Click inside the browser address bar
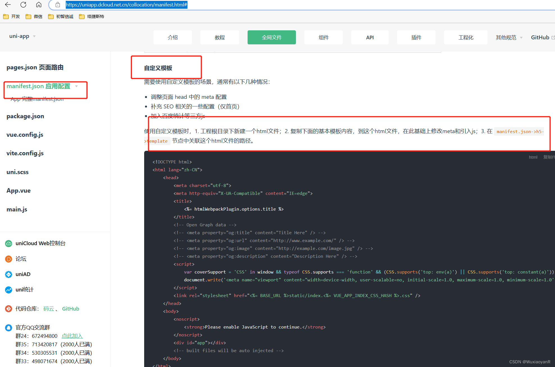Viewport: 555px width, 367px height. click(126, 4)
